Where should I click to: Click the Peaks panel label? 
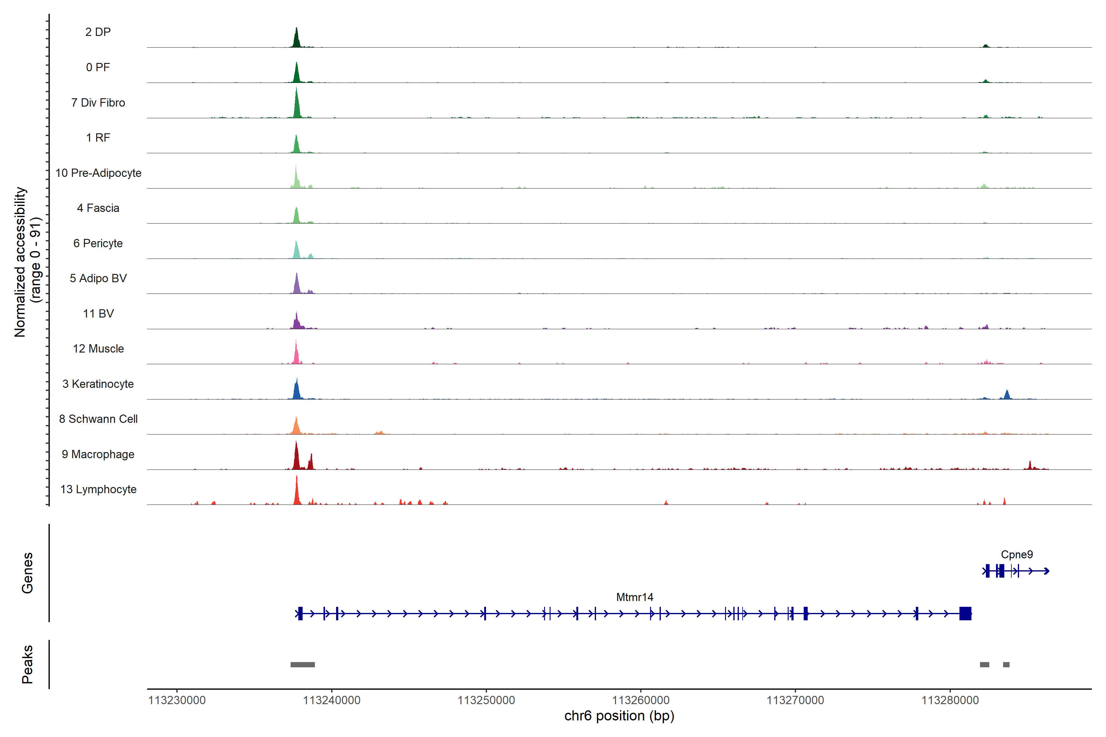point(27,664)
